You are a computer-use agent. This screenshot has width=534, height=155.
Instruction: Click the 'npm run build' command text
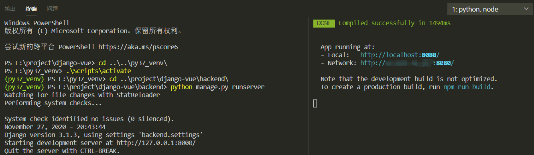(x=467, y=87)
